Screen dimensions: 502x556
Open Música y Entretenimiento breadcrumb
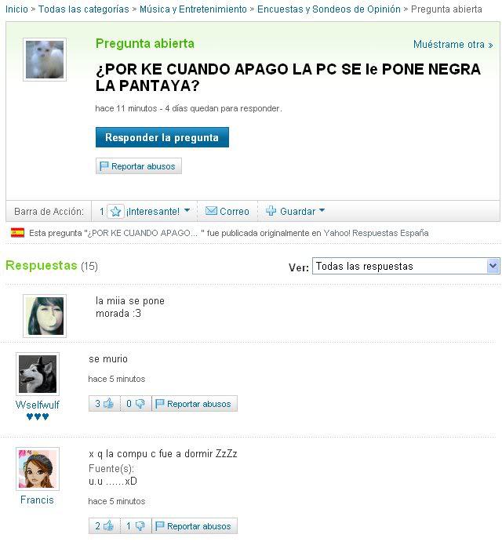(x=193, y=9)
